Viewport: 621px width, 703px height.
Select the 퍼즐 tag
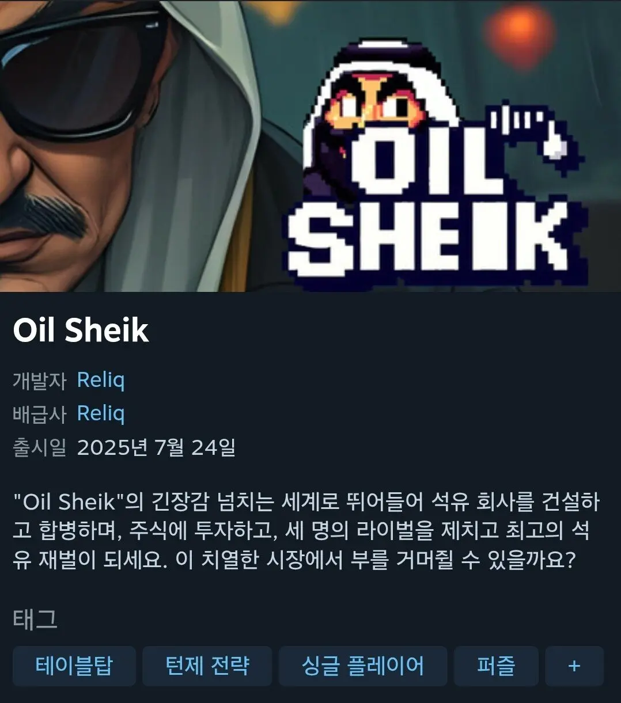pos(496,666)
